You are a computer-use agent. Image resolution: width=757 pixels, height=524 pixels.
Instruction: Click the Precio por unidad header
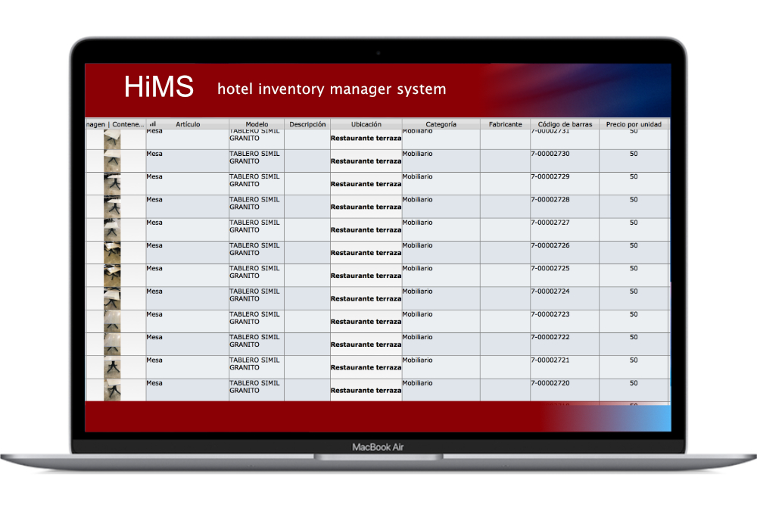[634, 124]
